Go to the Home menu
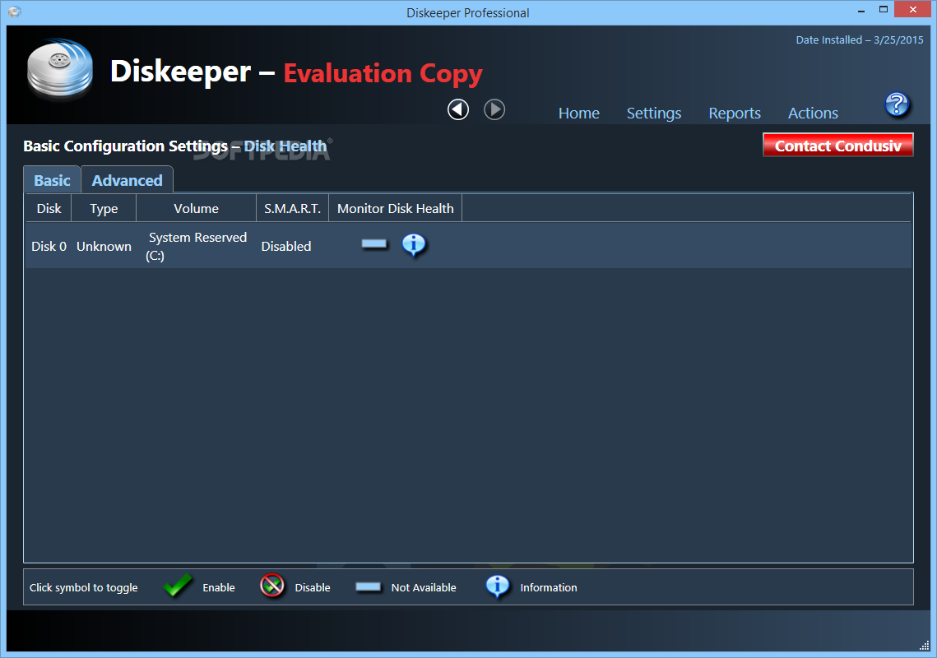 pos(578,113)
